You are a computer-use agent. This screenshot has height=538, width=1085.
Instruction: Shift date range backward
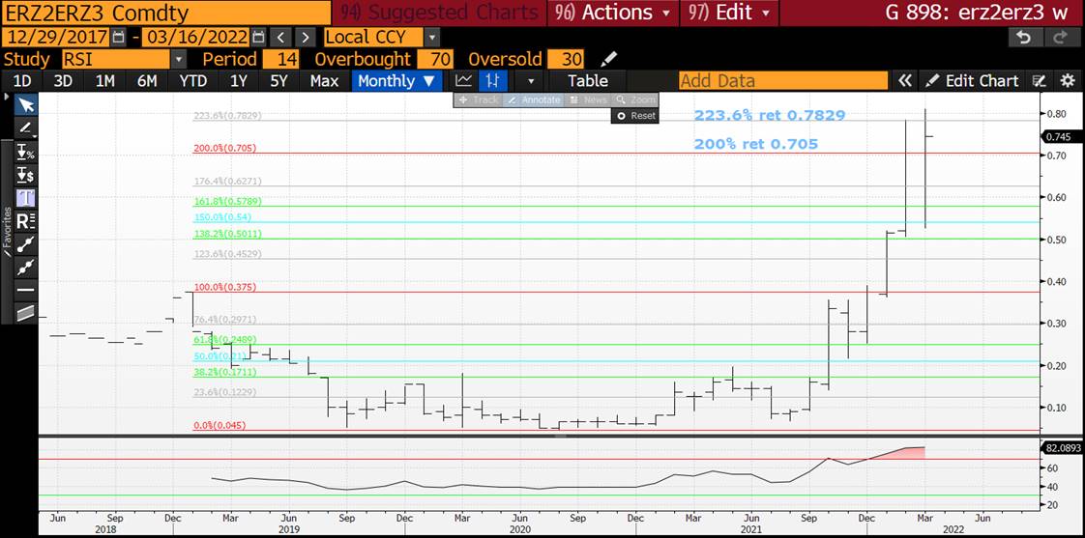click(x=280, y=37)
